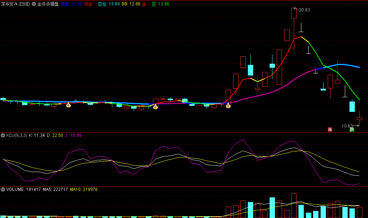The image size is (368, 218).
Task: Click the red 涨 marker icon
Action: [330, 129]
